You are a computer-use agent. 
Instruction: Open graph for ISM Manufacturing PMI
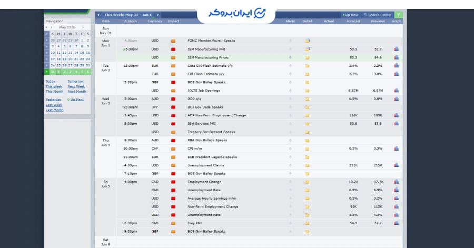pos(396,49)
